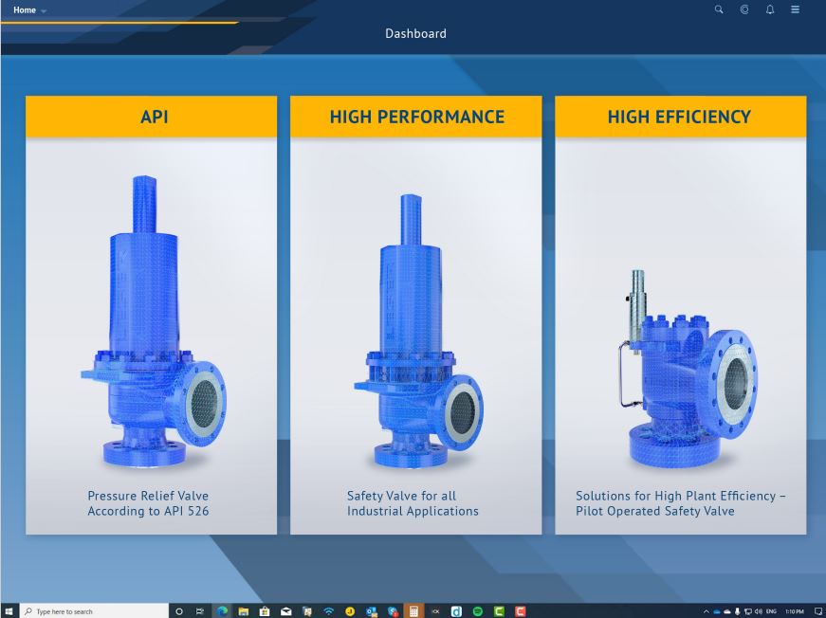Open notifications bell in the header

click(x=769, y=9)
